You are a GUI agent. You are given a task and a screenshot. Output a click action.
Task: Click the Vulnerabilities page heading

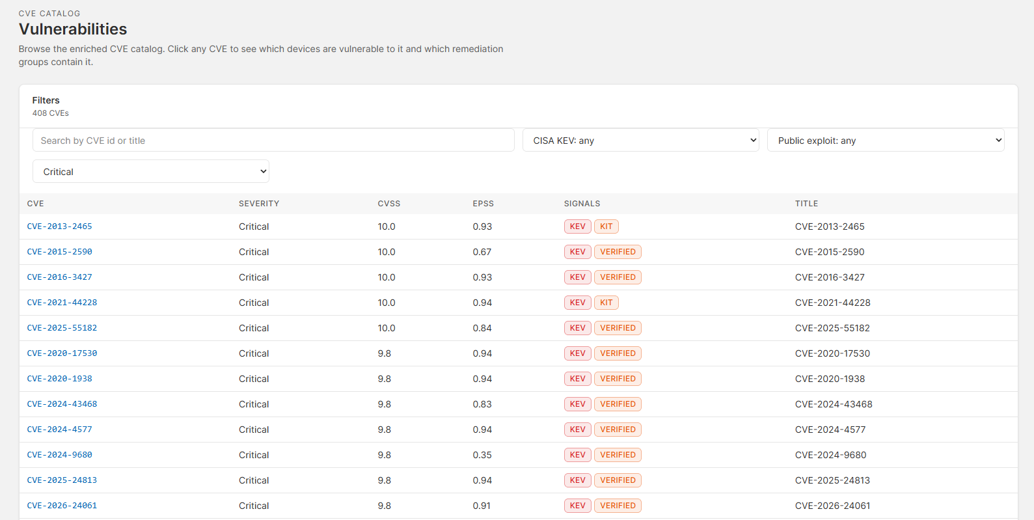coord(73,29)
